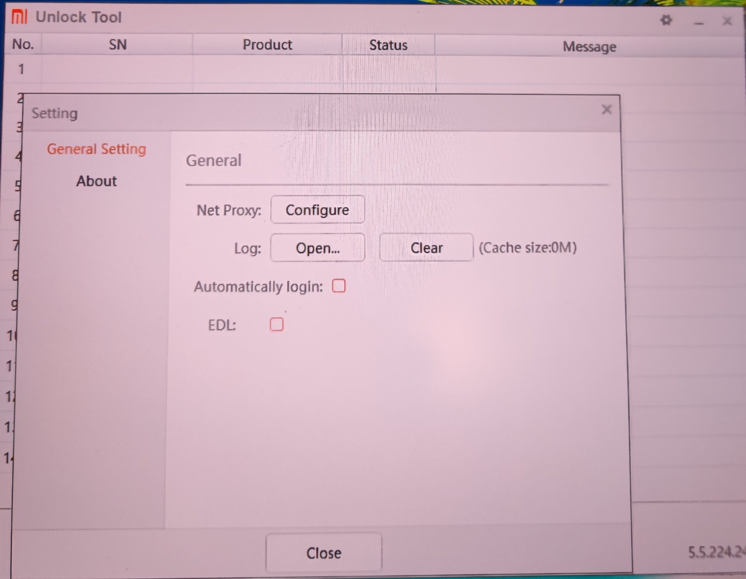Click the Close button at dialog bottom
Image resolution: width=746 pixels, height=579 pixels.
pyautogui.click(x=324, y=553)
